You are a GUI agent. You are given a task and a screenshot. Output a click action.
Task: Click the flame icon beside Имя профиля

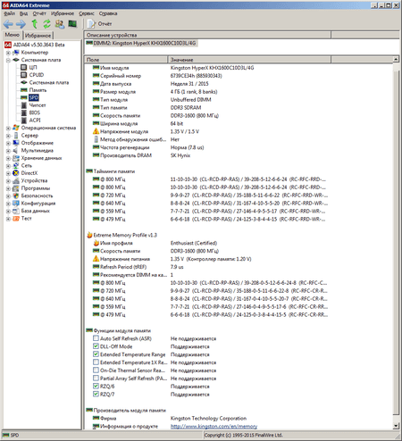pos(96,243)
